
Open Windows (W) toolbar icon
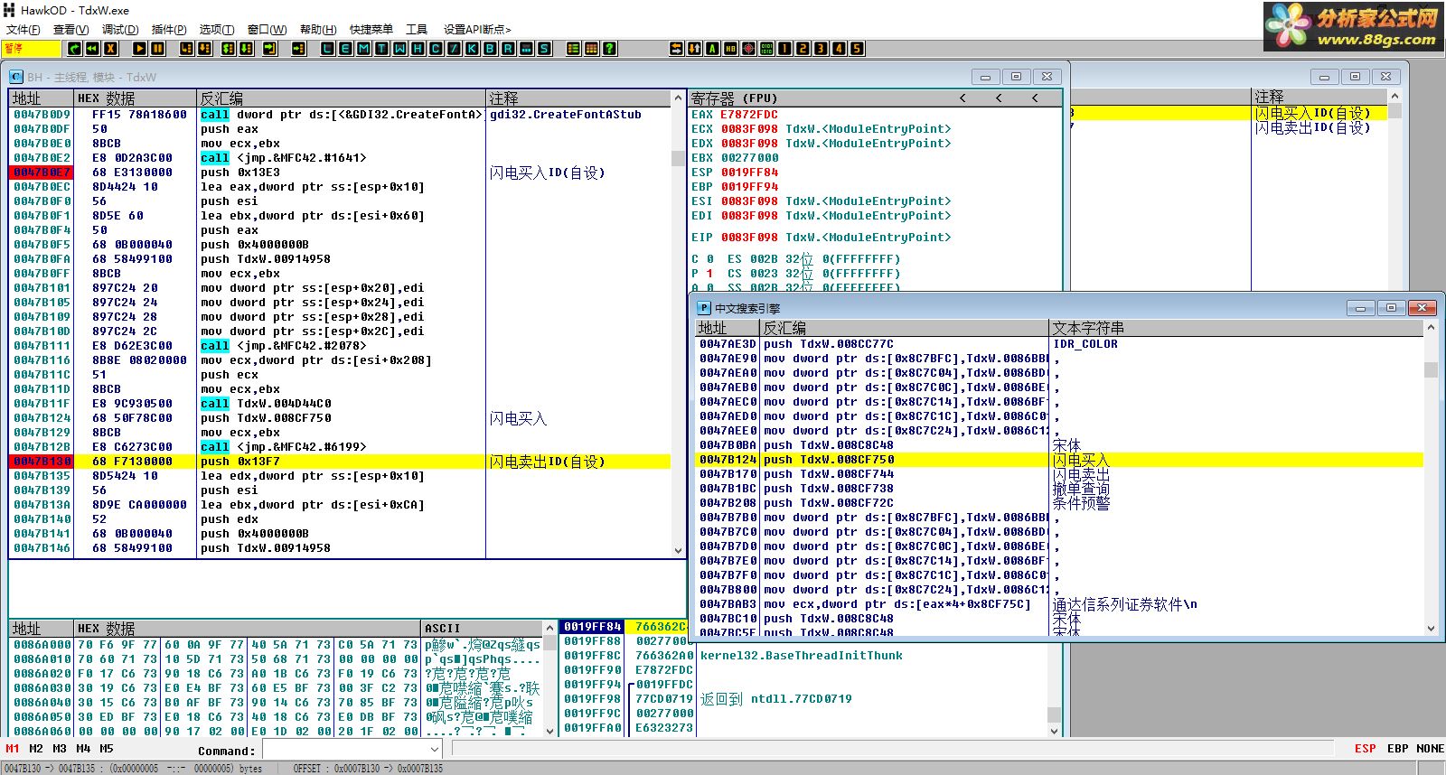click(399, 49)
